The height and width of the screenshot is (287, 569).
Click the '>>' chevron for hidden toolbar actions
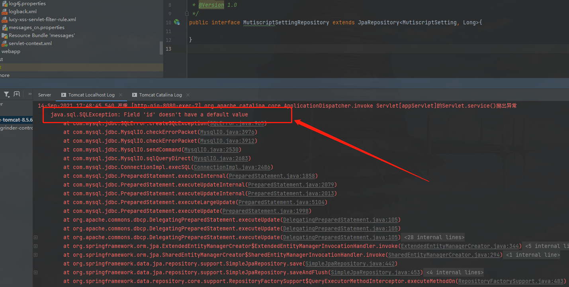pos(29,94)
